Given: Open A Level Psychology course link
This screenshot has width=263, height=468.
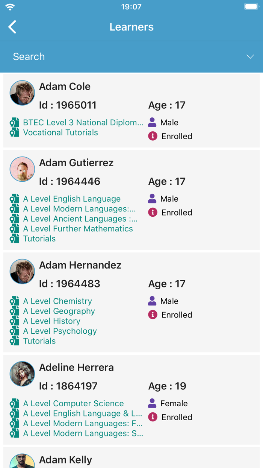Looking at the screenshot, I should 60,331.
